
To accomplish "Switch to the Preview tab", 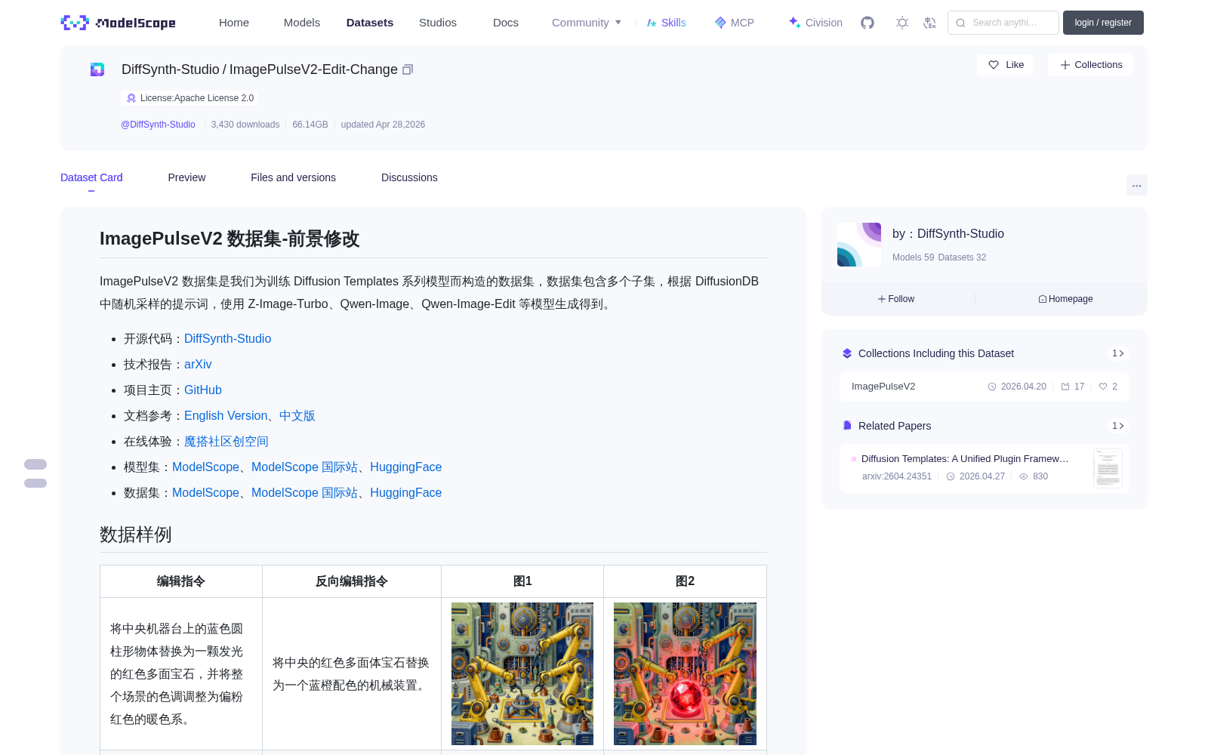I will (x=186, y=177).
